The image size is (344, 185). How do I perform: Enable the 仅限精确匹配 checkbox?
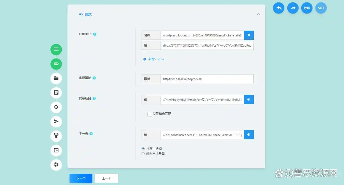[x=150, y=114]
